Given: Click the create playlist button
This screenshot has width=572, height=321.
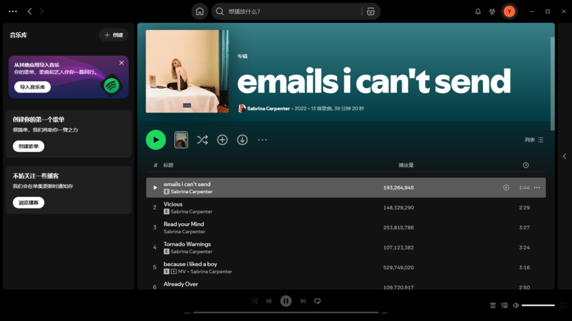Looking at the screenshot, I should coord(28,147).
